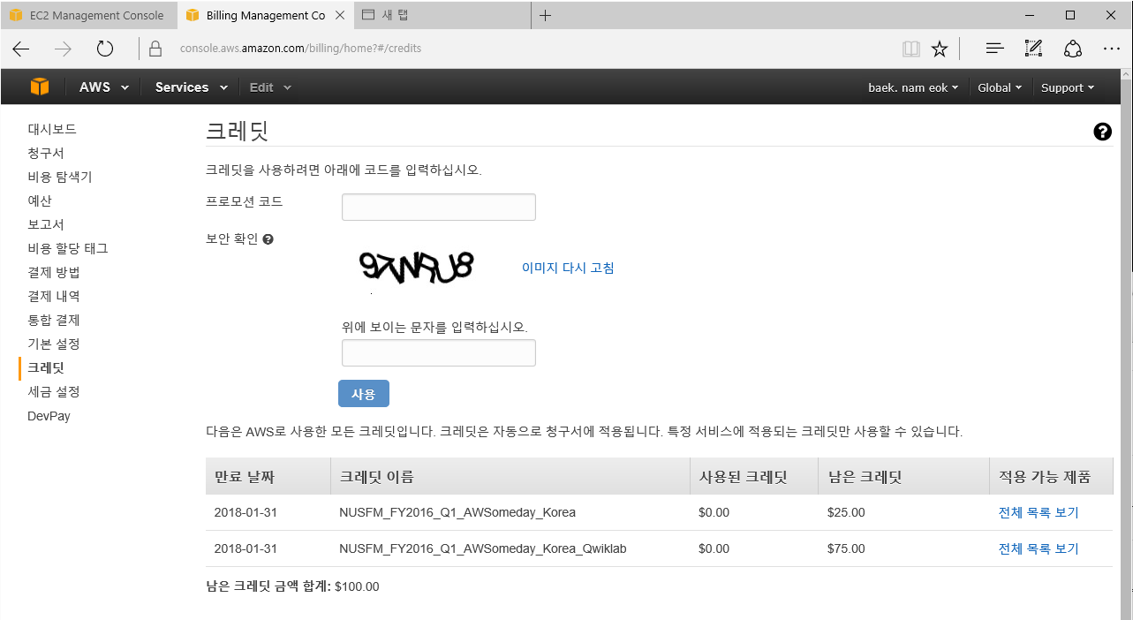Screen dimensions: 1133x620
Task: Open the Global region dropdown
Action: (x=1000, y=87)
